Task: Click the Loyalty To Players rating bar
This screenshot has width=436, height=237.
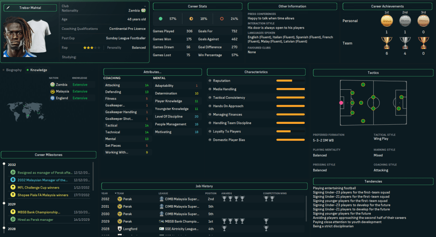Action: (x=290, y=131)
